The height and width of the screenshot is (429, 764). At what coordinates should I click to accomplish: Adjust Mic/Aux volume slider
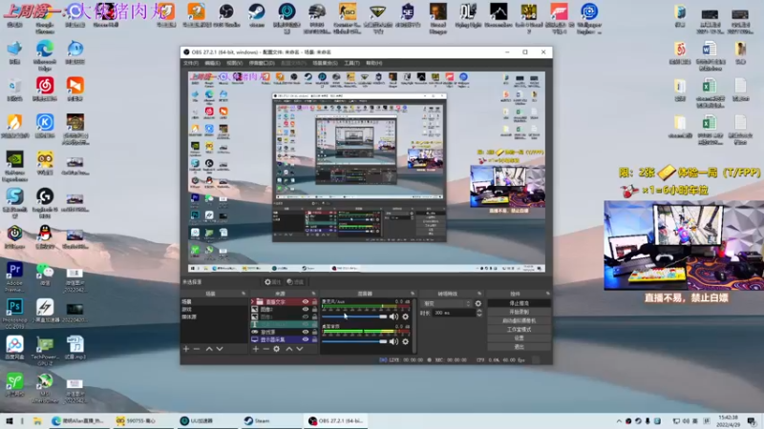tap(354, 317)
